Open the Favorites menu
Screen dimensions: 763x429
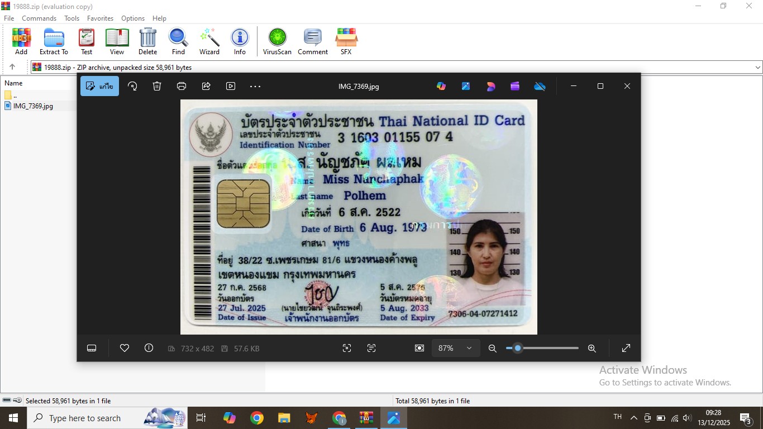click(100, 18)
